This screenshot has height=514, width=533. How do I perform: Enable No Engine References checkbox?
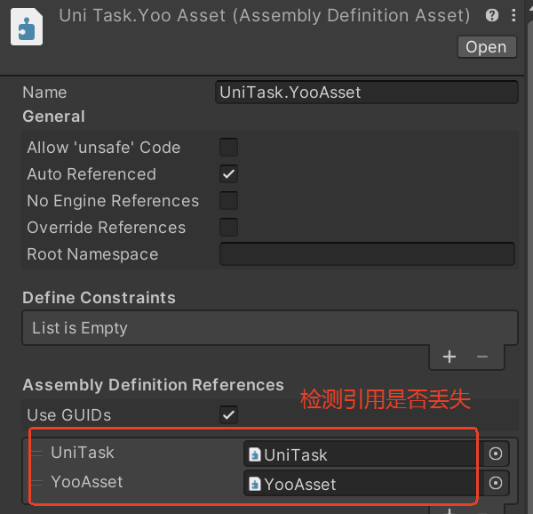pos(228,201)
